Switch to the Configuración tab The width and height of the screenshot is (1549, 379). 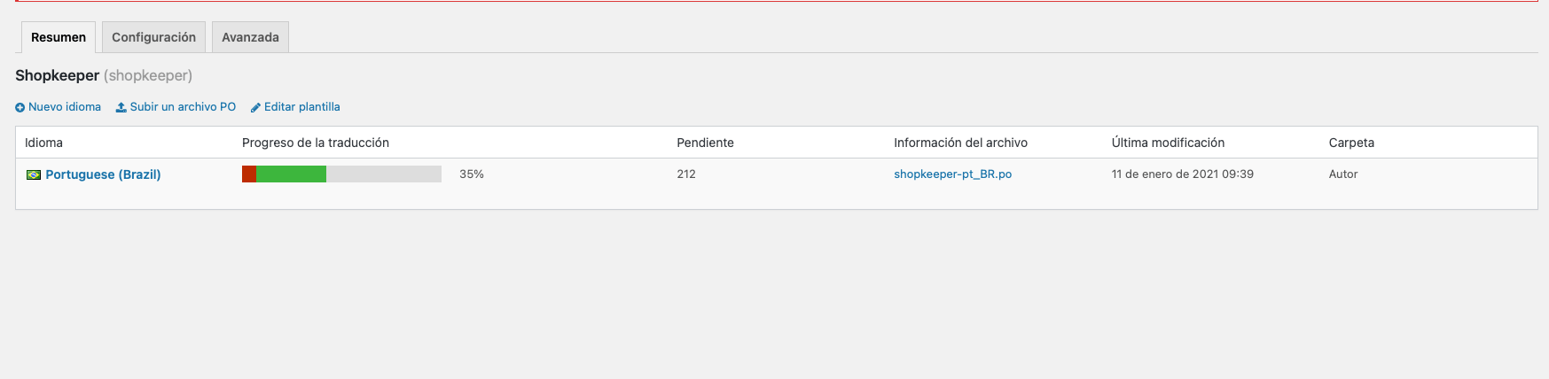pos(153,37)
